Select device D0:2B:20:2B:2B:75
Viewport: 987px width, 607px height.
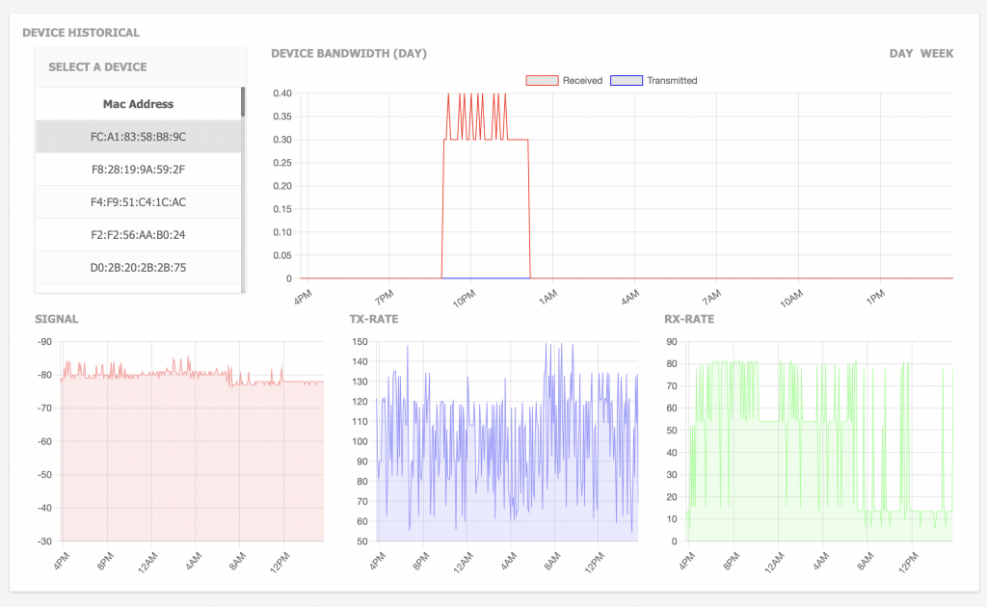[x=138, y=267]
